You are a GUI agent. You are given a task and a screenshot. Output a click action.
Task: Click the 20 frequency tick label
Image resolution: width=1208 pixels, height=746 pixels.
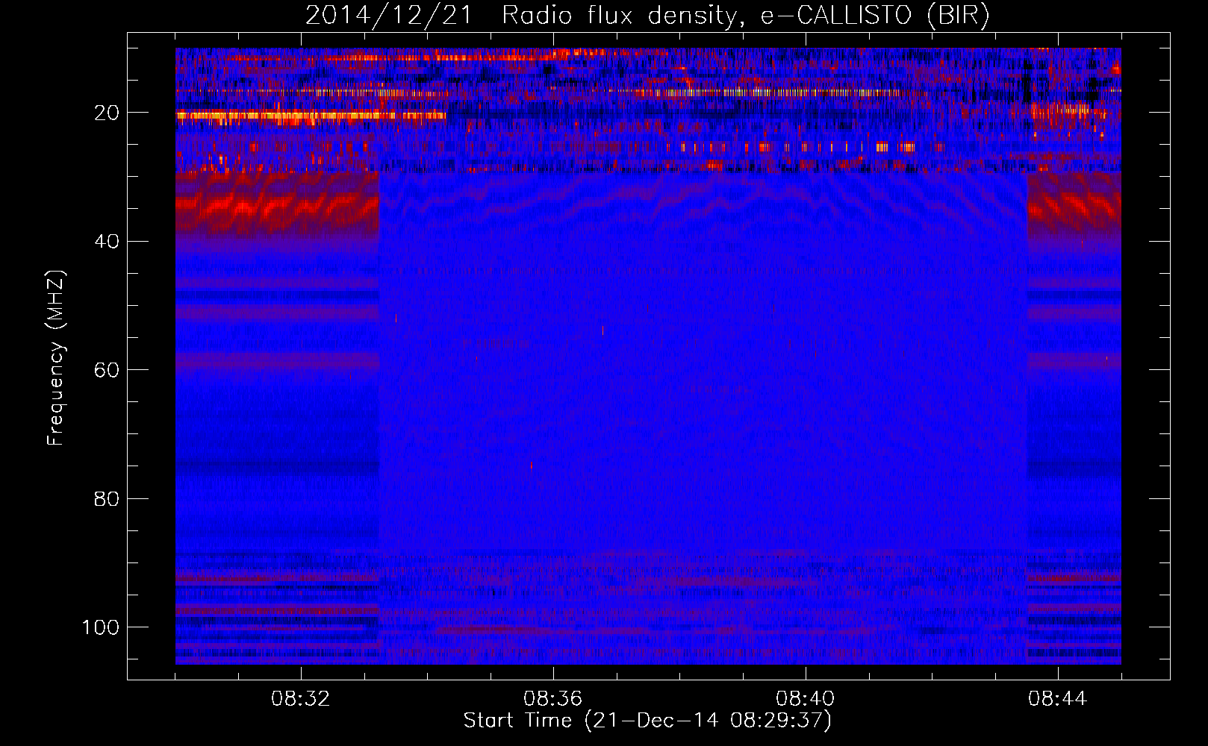(107, 113)
